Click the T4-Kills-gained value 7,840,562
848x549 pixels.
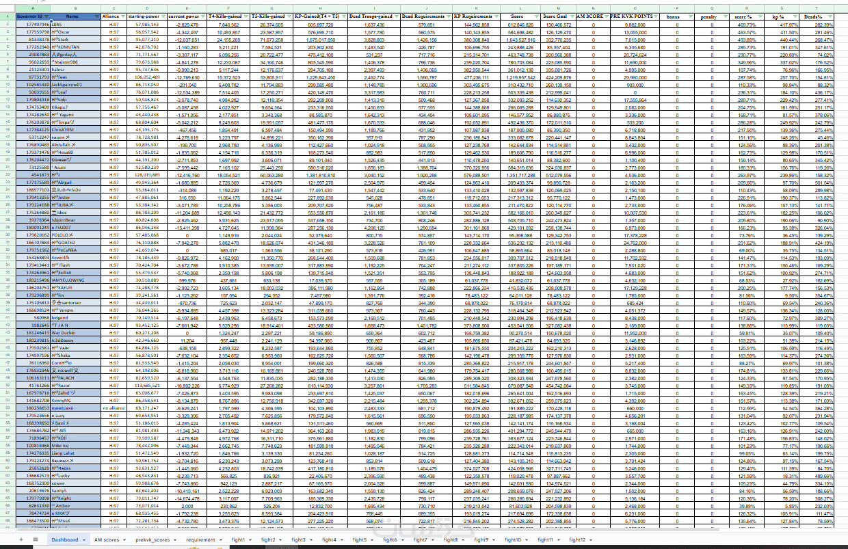229,25
